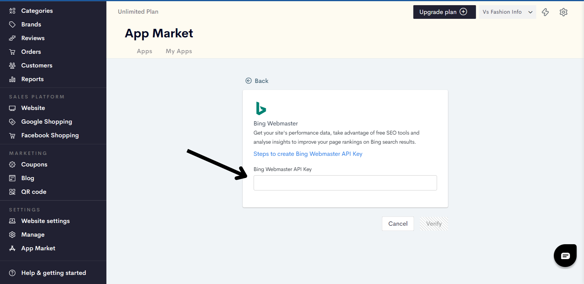Click the Customers people icon

(12, 66)
